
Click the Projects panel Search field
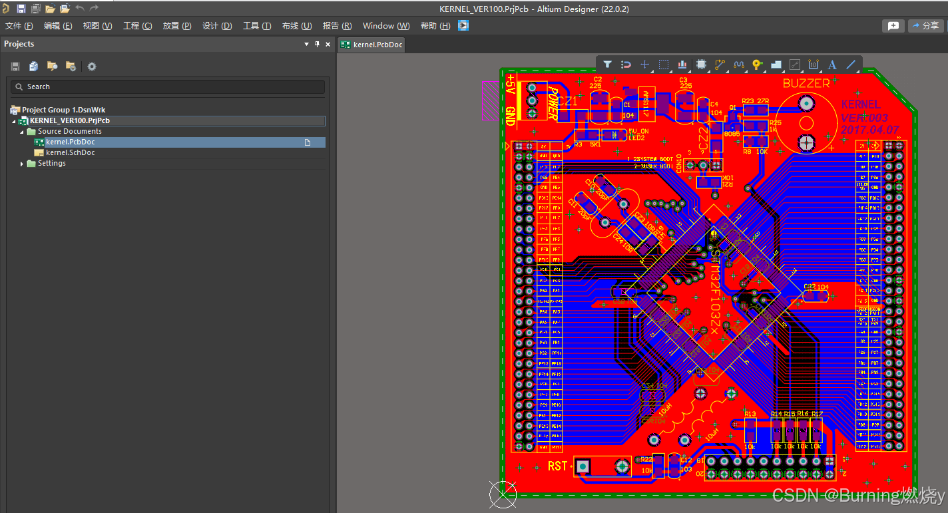coord(168,86)
